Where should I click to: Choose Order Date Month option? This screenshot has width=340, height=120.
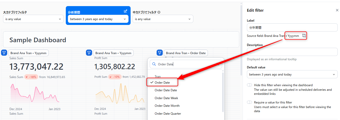pos(167,106)
